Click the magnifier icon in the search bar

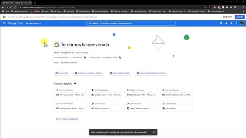coord(90,23)
